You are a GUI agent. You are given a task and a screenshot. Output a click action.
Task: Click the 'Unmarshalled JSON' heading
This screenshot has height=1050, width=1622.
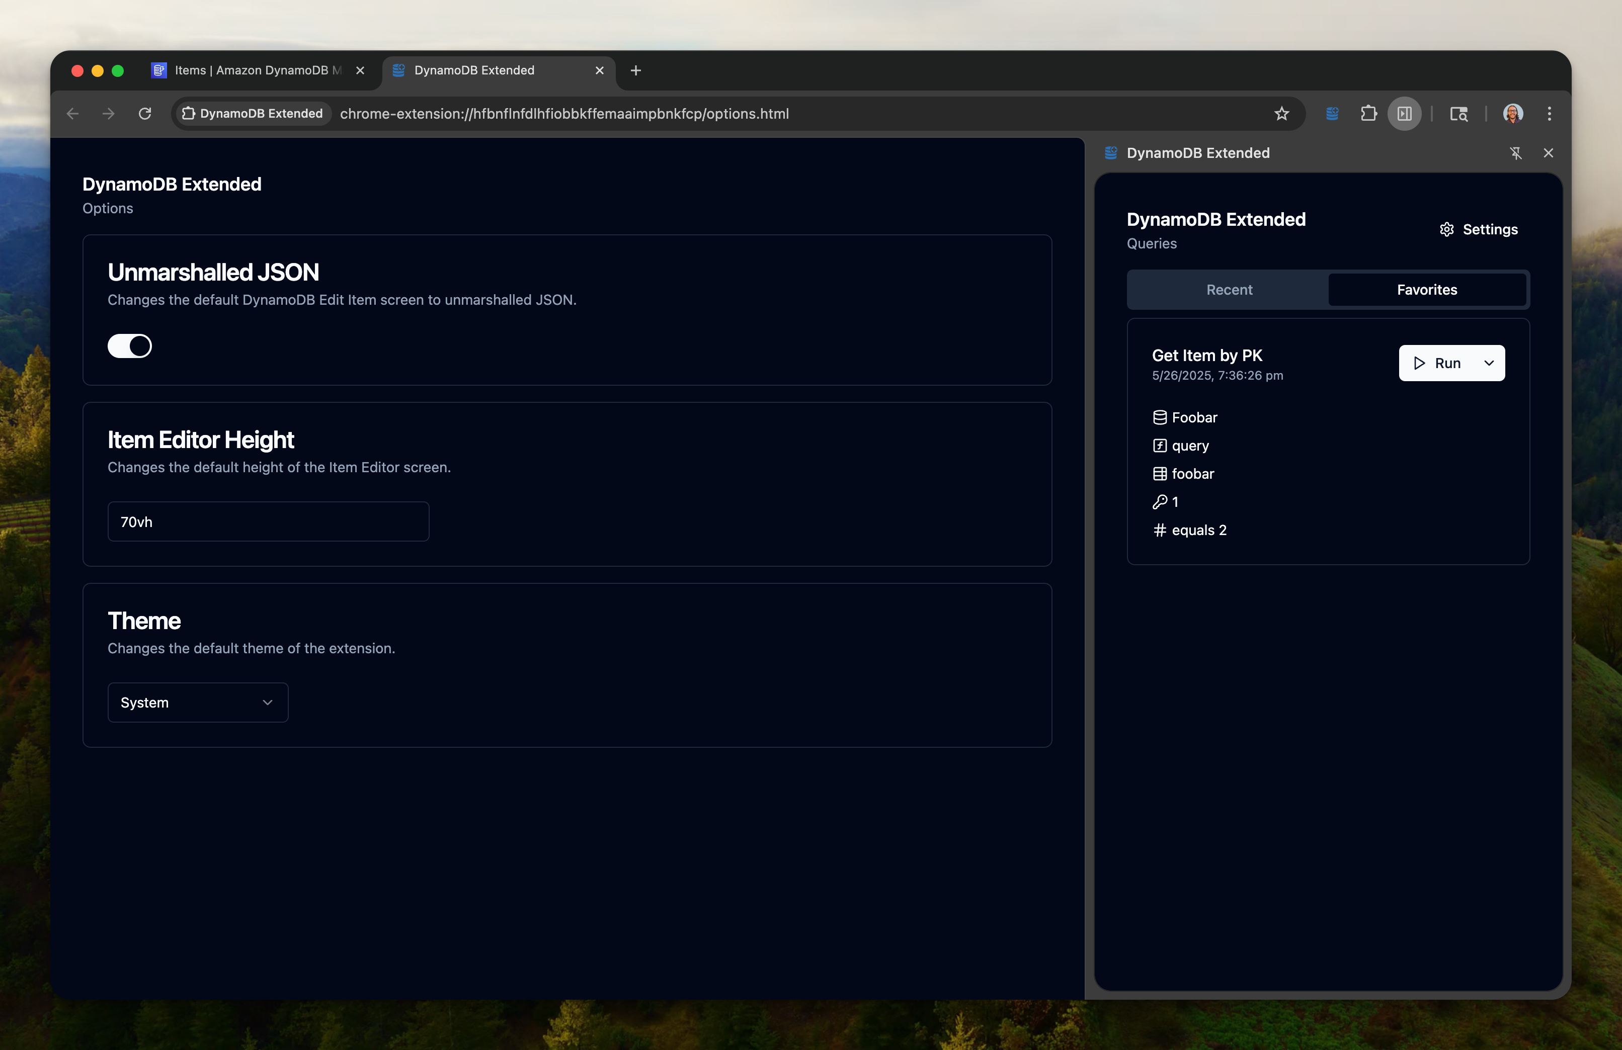point(213,273)
